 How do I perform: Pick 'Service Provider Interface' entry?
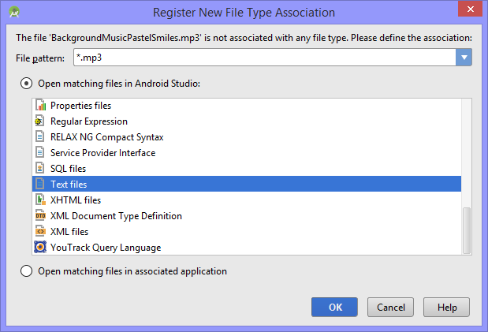[x=247, y=153]
